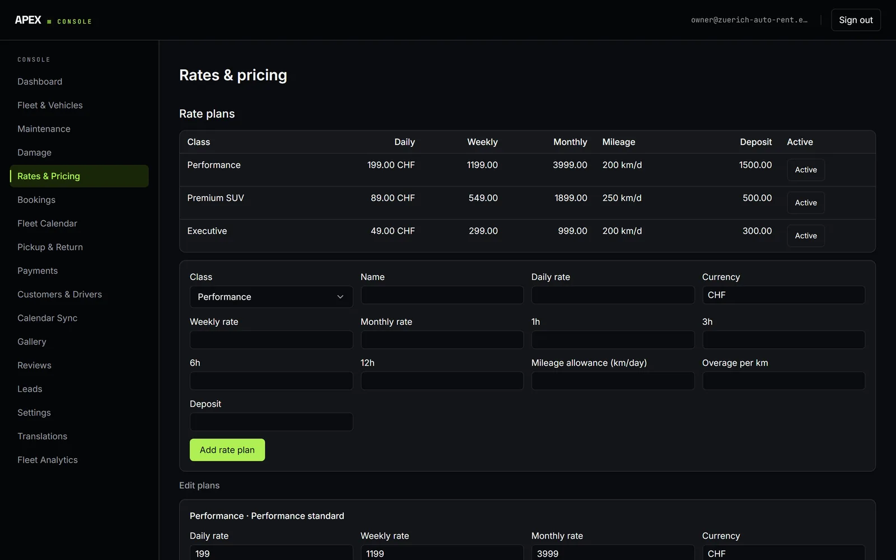Image resolution: width=896 pixels, height=560 pixels.
Task: Focus the Monthly rate field in new plan form
Action: pyautogui.click(x=442, y=340)
